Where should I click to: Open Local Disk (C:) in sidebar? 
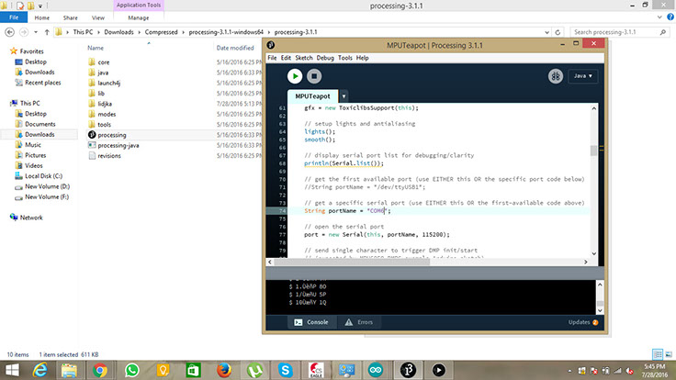(x=43, y=176)
